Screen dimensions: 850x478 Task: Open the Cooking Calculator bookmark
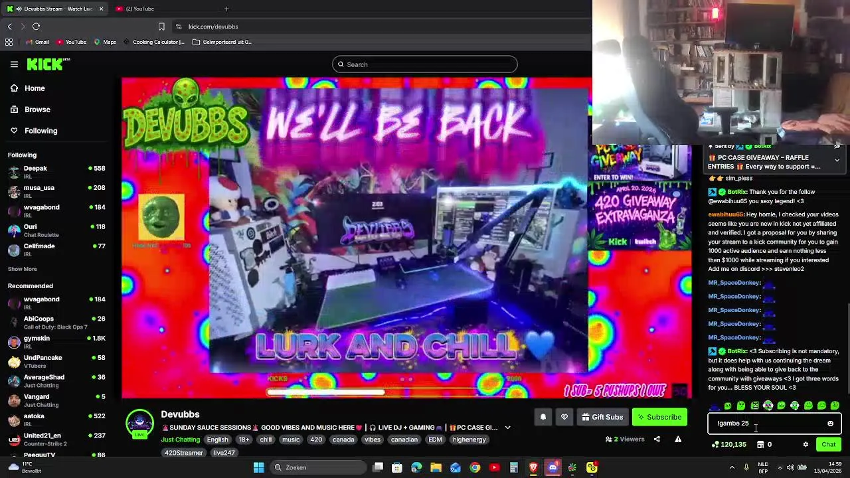click(153, 42)
